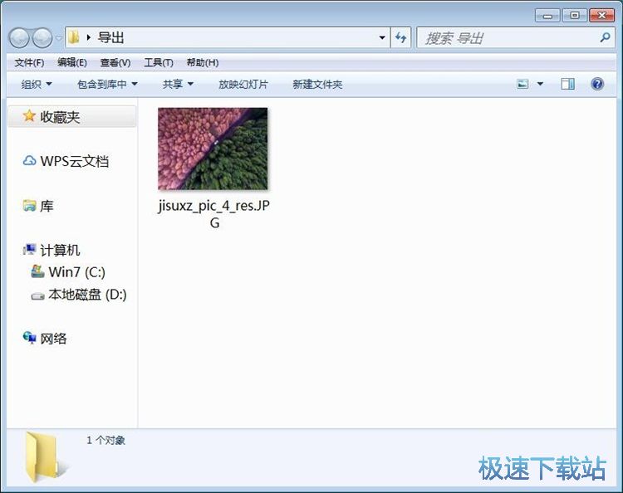
Task: Click the magnifier search icon
Action: (605, 37)
